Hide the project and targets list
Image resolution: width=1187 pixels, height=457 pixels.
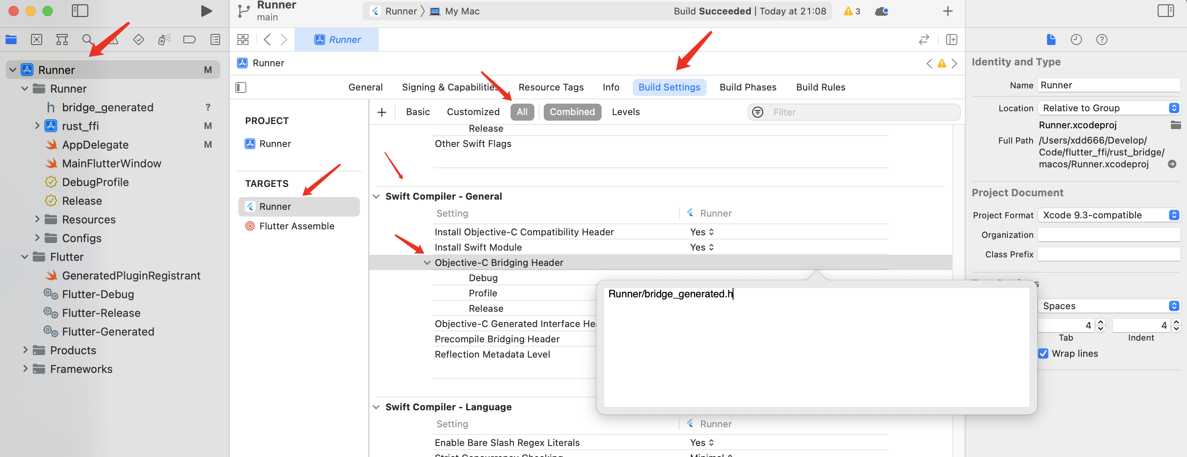coord(241,87)
